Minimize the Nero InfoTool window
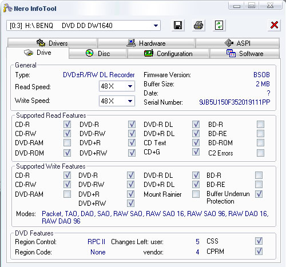 237,6
